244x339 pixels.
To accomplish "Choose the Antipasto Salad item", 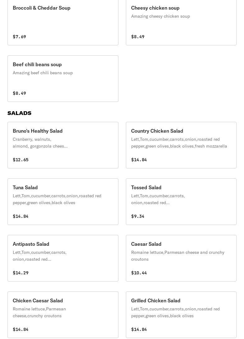I will tap(63, 258).
